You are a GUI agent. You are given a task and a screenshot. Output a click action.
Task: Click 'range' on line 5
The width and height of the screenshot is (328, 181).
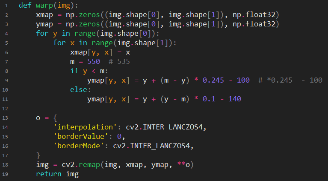[x=102, y=43]
